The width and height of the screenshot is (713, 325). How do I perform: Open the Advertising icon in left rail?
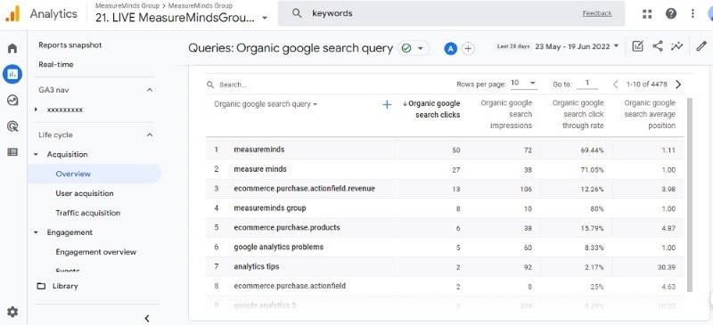[12, 126]
